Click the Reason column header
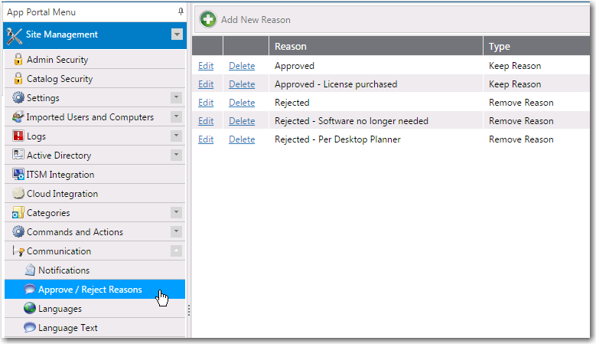Image resolution: width=596 pixels, height=344 pixels. tap(291, 47)
